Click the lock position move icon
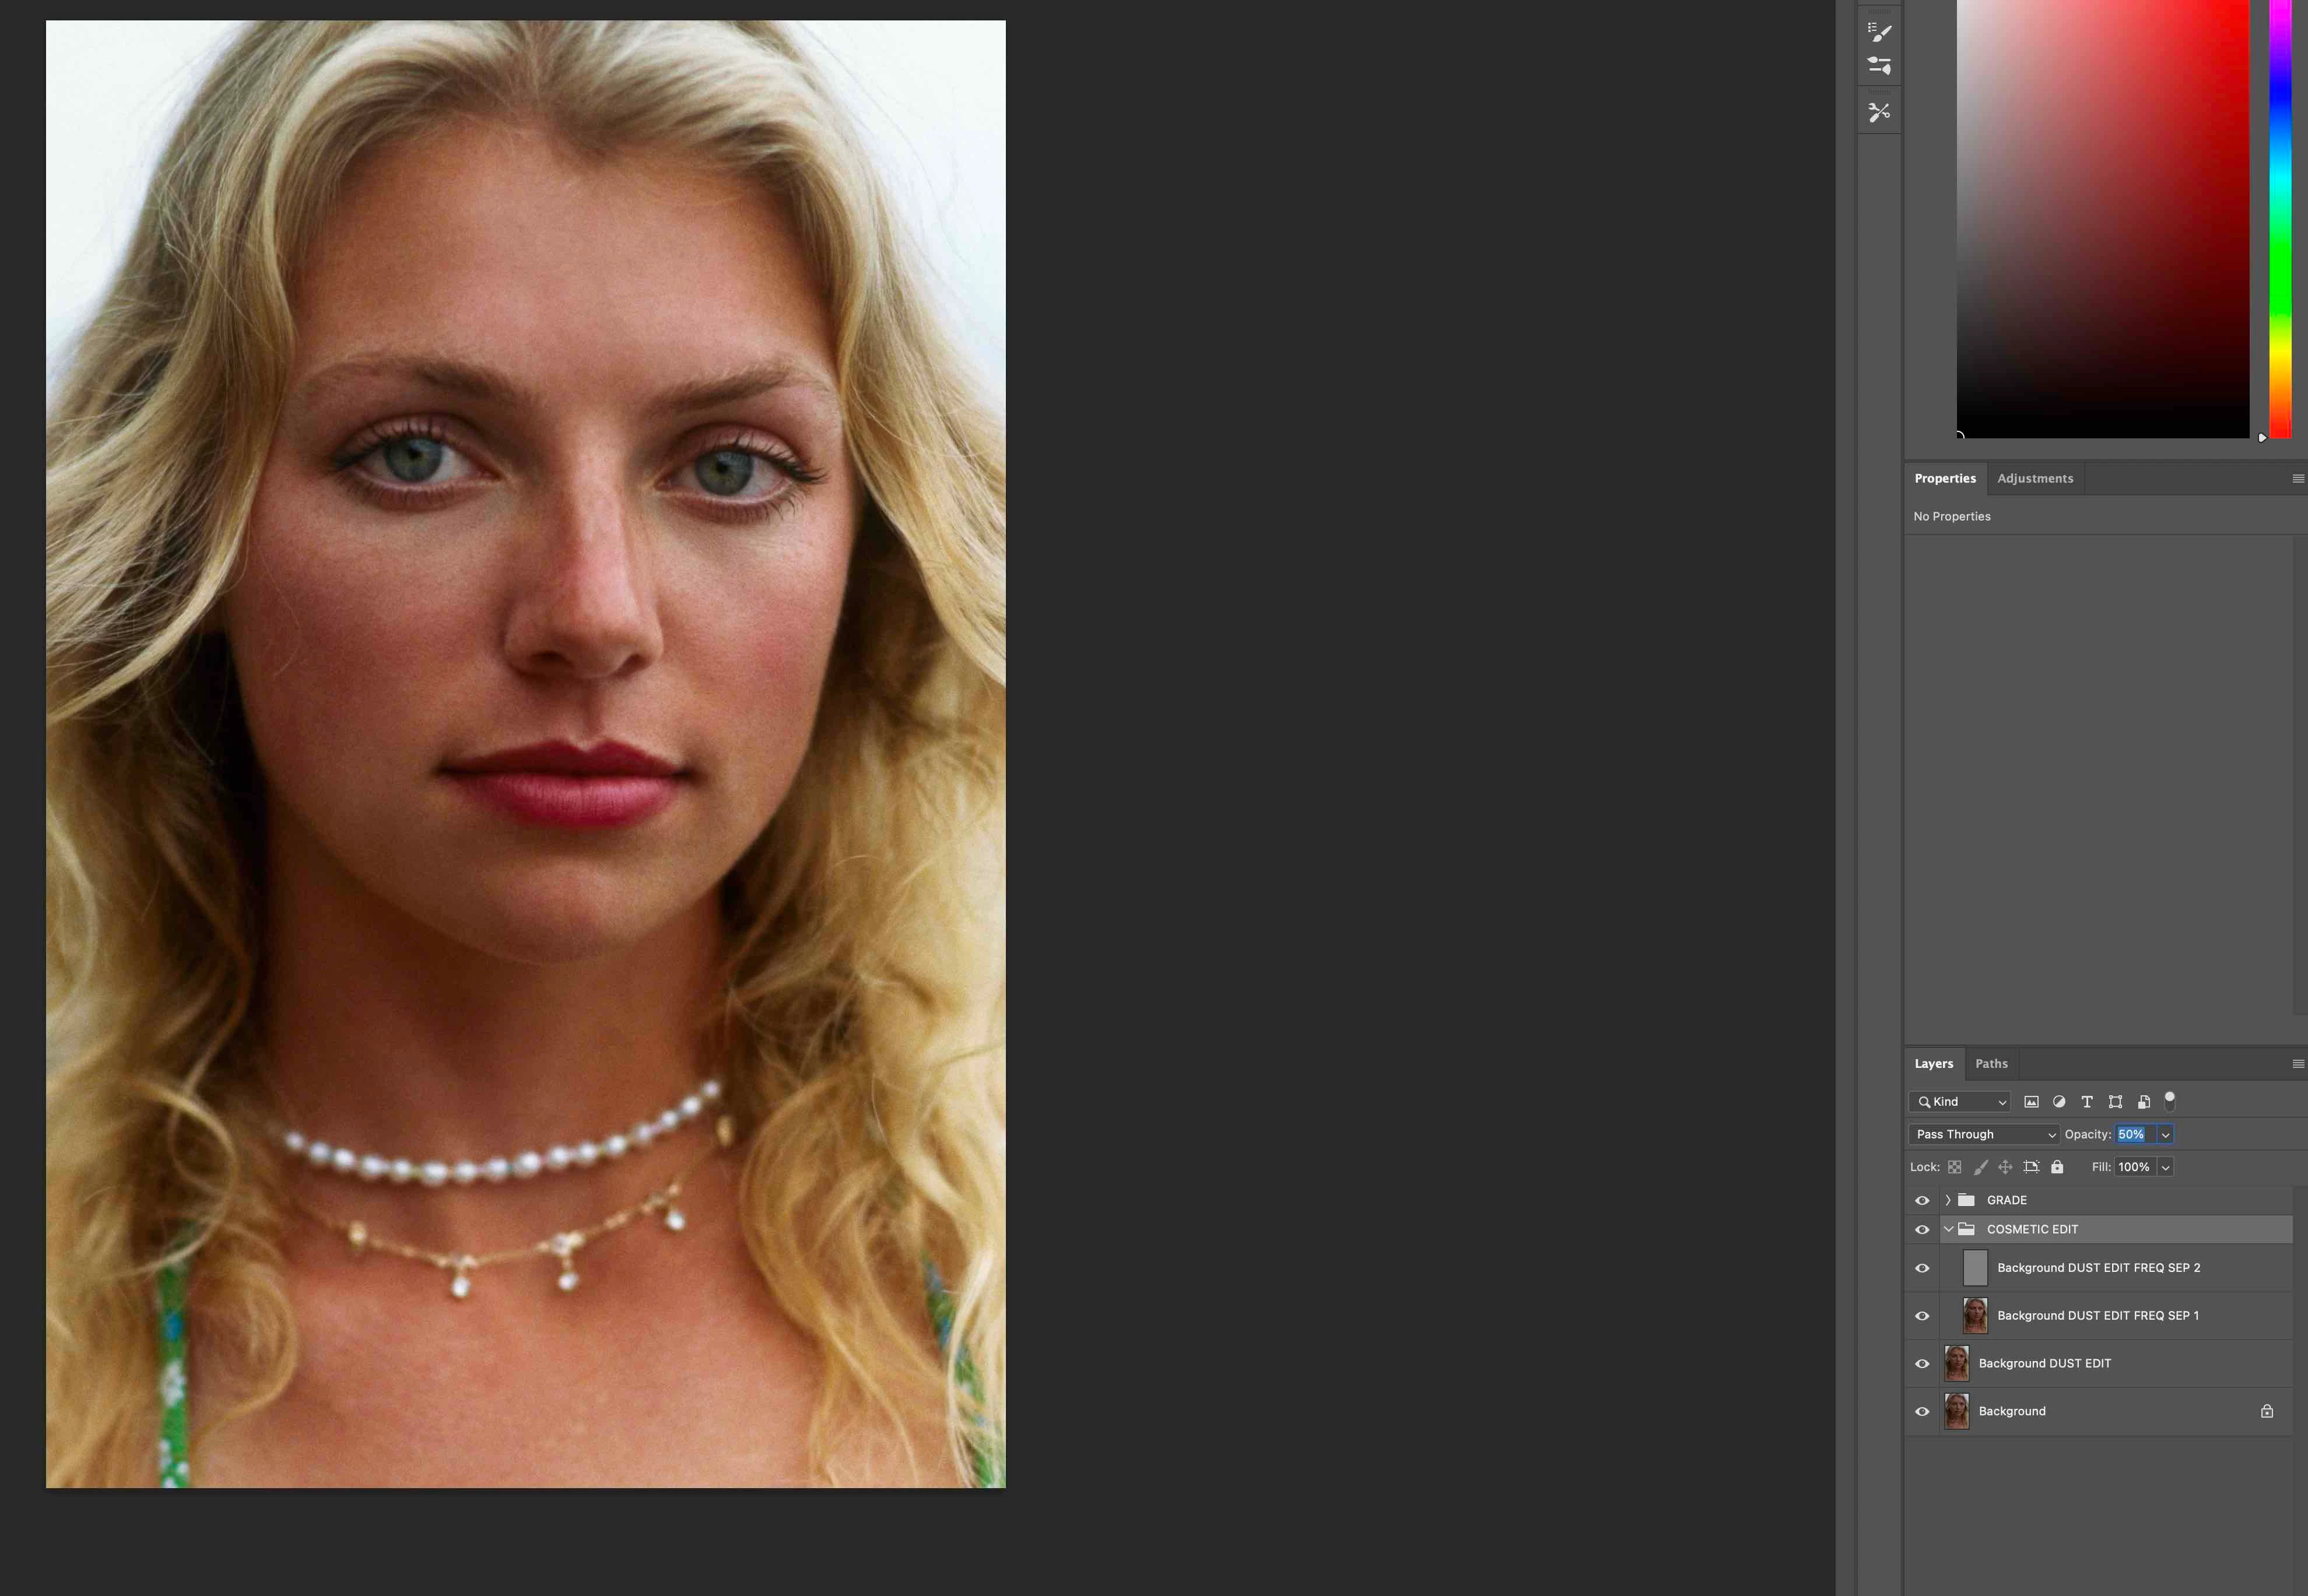The width and height of the screenshot is (2308, 1596). click(2005, 1167)
